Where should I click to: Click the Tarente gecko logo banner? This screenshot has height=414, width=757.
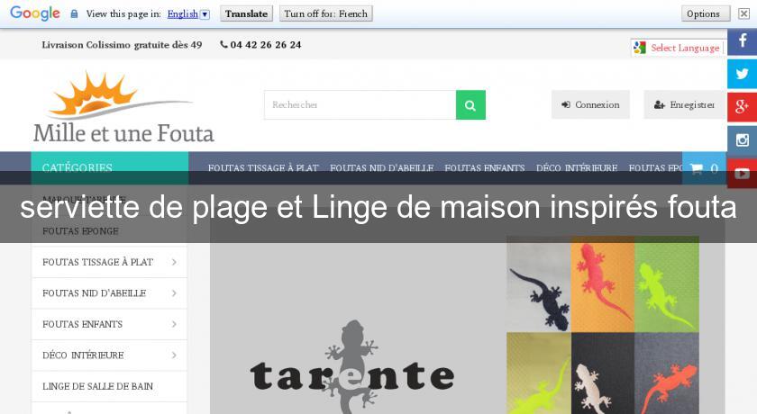(352, 369)
